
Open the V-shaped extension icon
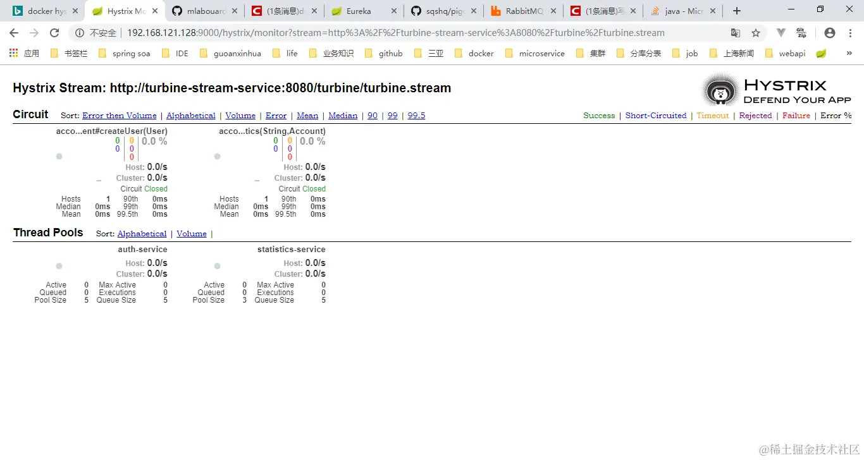pyautogui.click(x=781, y=33)
